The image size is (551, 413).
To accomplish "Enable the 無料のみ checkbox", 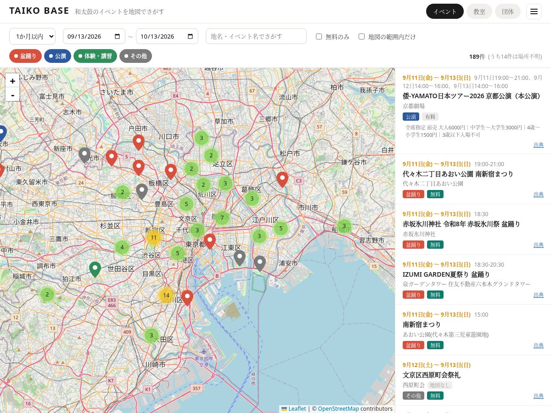I will click(x=319, y=36).
